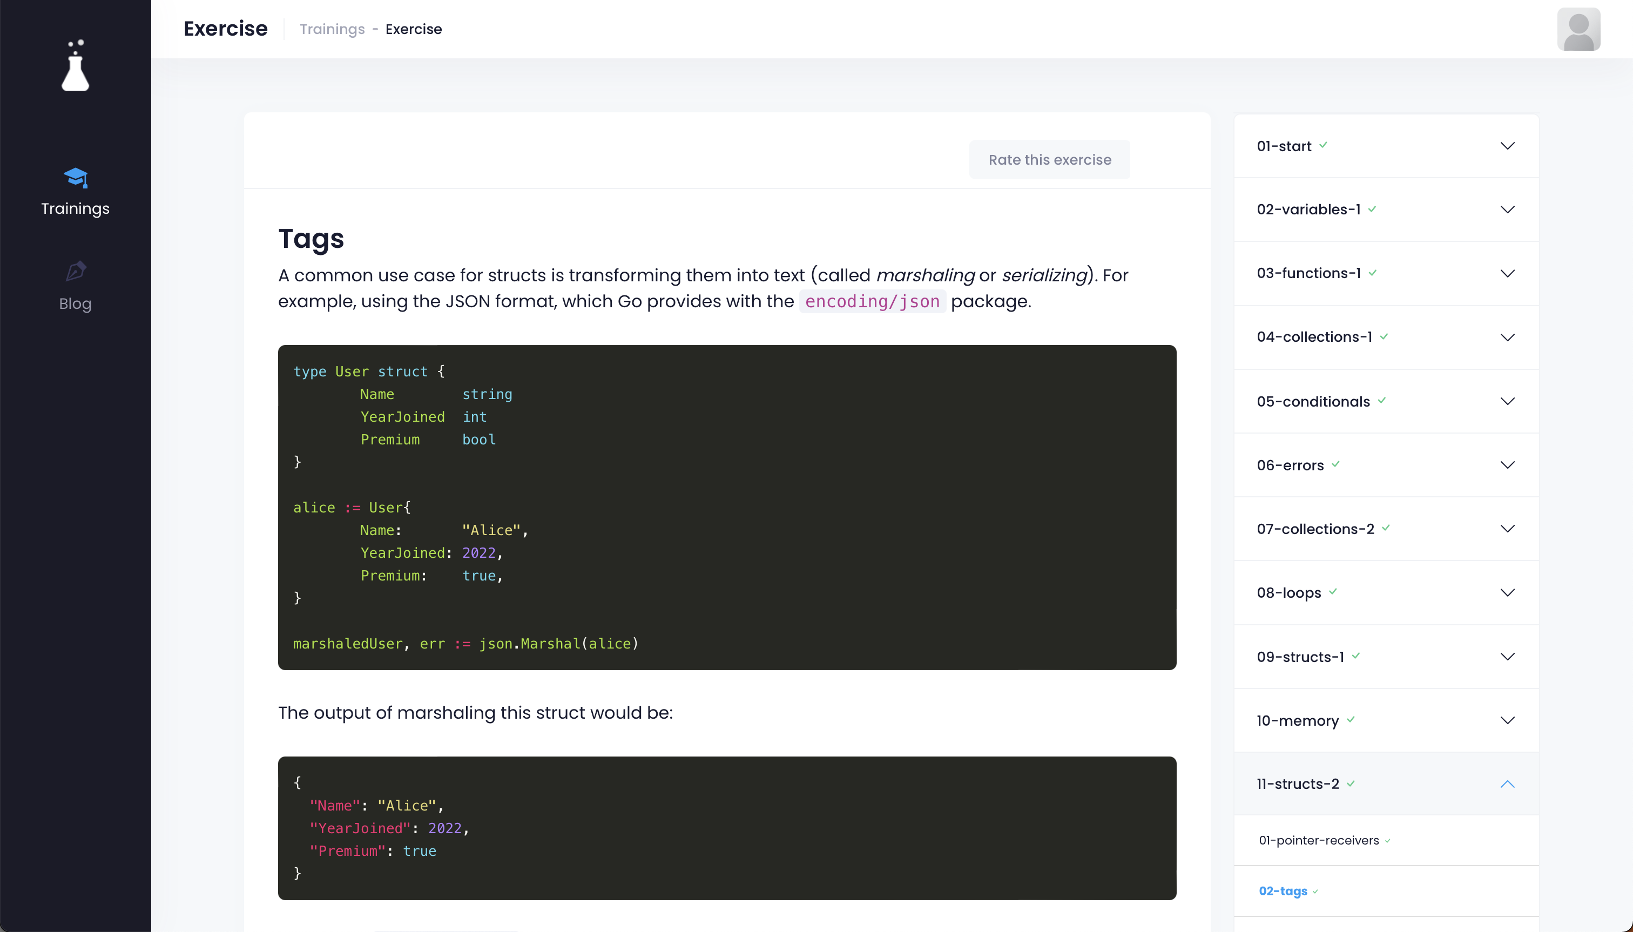Click the Tags heading
The height and width of the screenshot is (932, 1633).
tap(311, 239)
